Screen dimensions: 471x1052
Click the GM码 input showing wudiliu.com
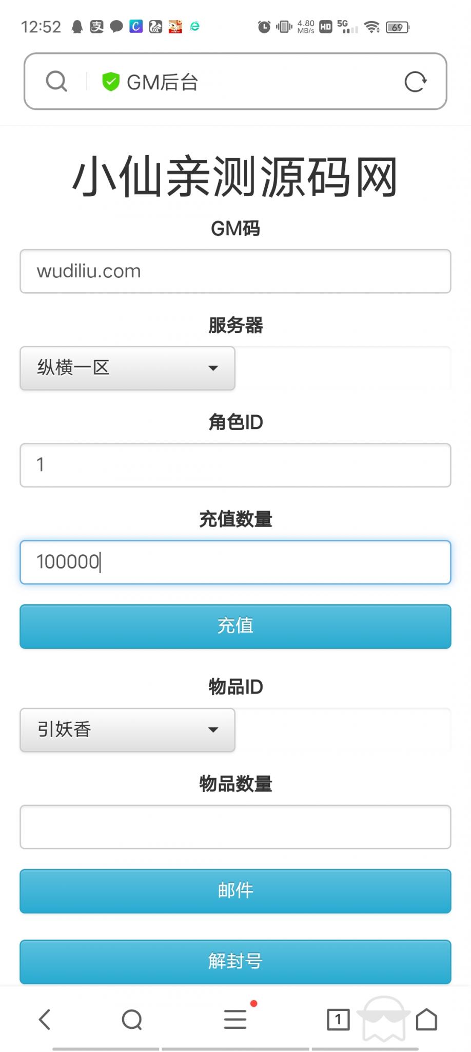(235, 271)
